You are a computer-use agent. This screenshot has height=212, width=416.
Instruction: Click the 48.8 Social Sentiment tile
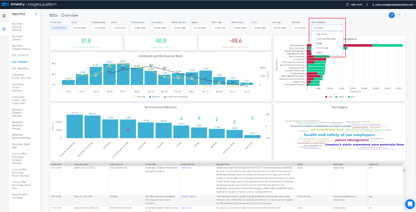(x=161, y=42)
